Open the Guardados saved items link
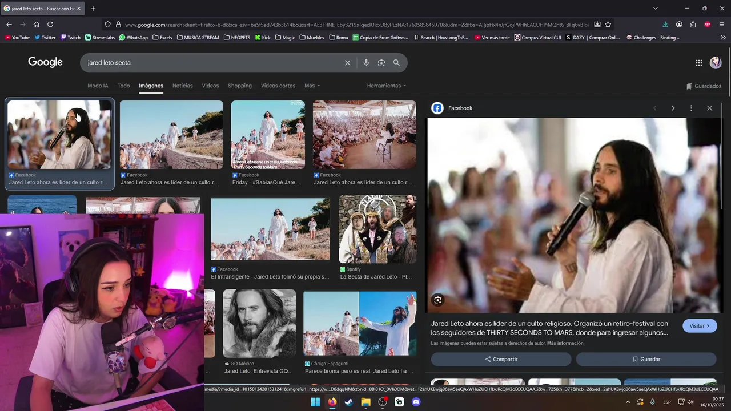731x411 pixels. [x=704, y=86]
